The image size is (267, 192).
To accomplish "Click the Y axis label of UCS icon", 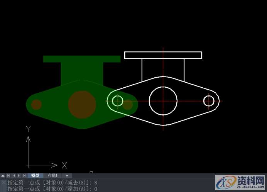I will coord(28,129).
